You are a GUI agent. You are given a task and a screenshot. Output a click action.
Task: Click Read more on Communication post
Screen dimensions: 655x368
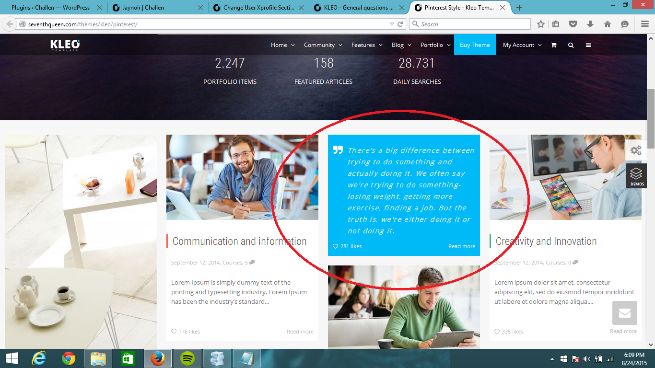300,332
